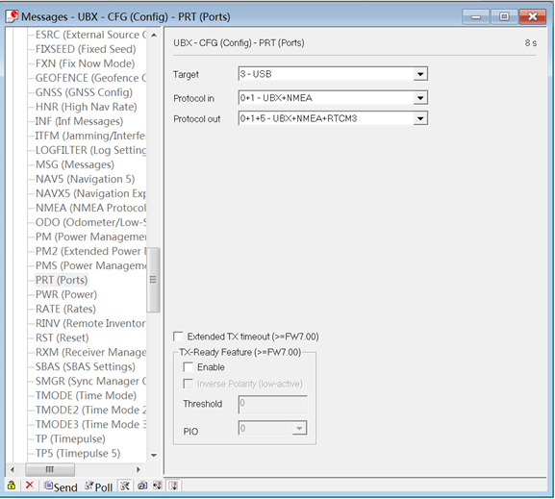Screen dimensions: 555x499
Task: Click the Threshold input field
Action: click(x=272, y=405)
